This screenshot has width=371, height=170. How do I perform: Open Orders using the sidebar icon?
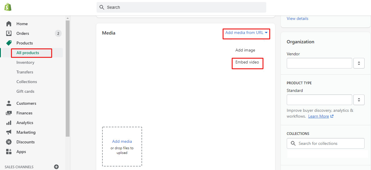point(9,33)
